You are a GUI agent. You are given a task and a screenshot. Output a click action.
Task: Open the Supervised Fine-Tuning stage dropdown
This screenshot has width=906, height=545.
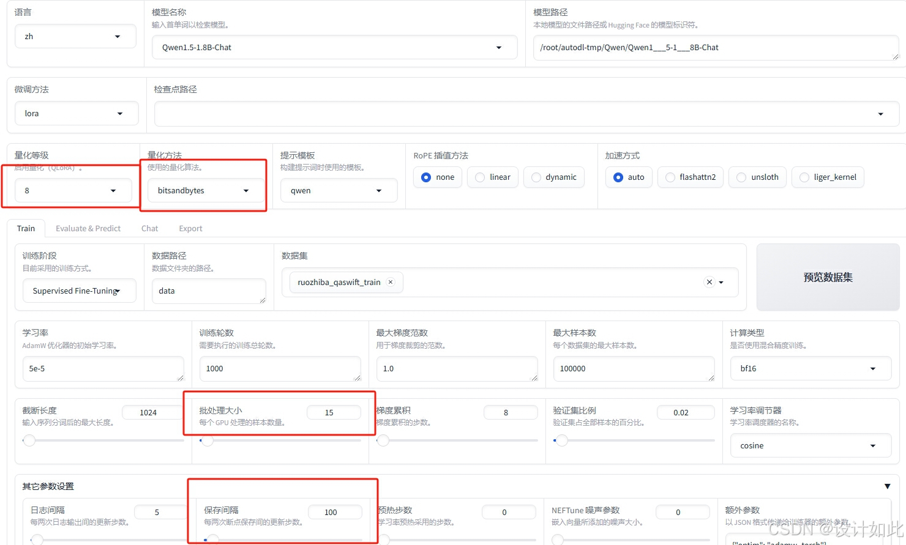pyautogui.click(x=79, y=291)
